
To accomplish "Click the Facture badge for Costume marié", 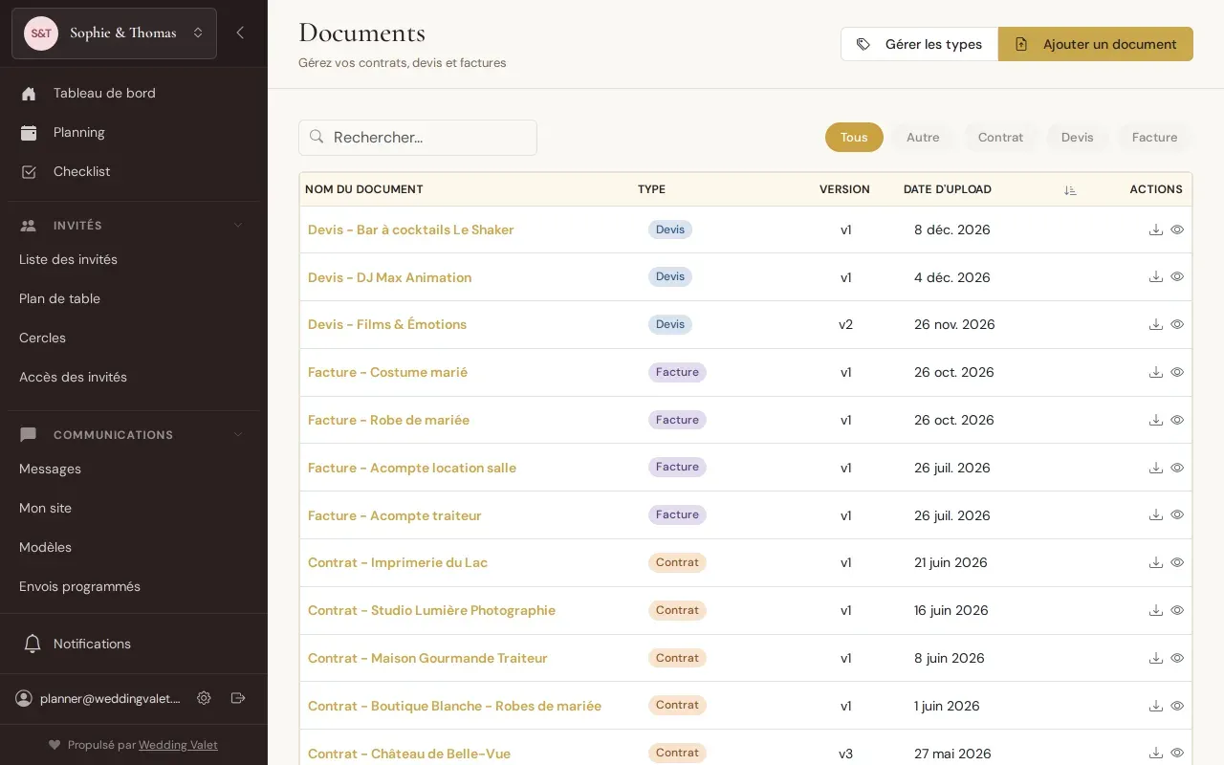I will (677, 372).
